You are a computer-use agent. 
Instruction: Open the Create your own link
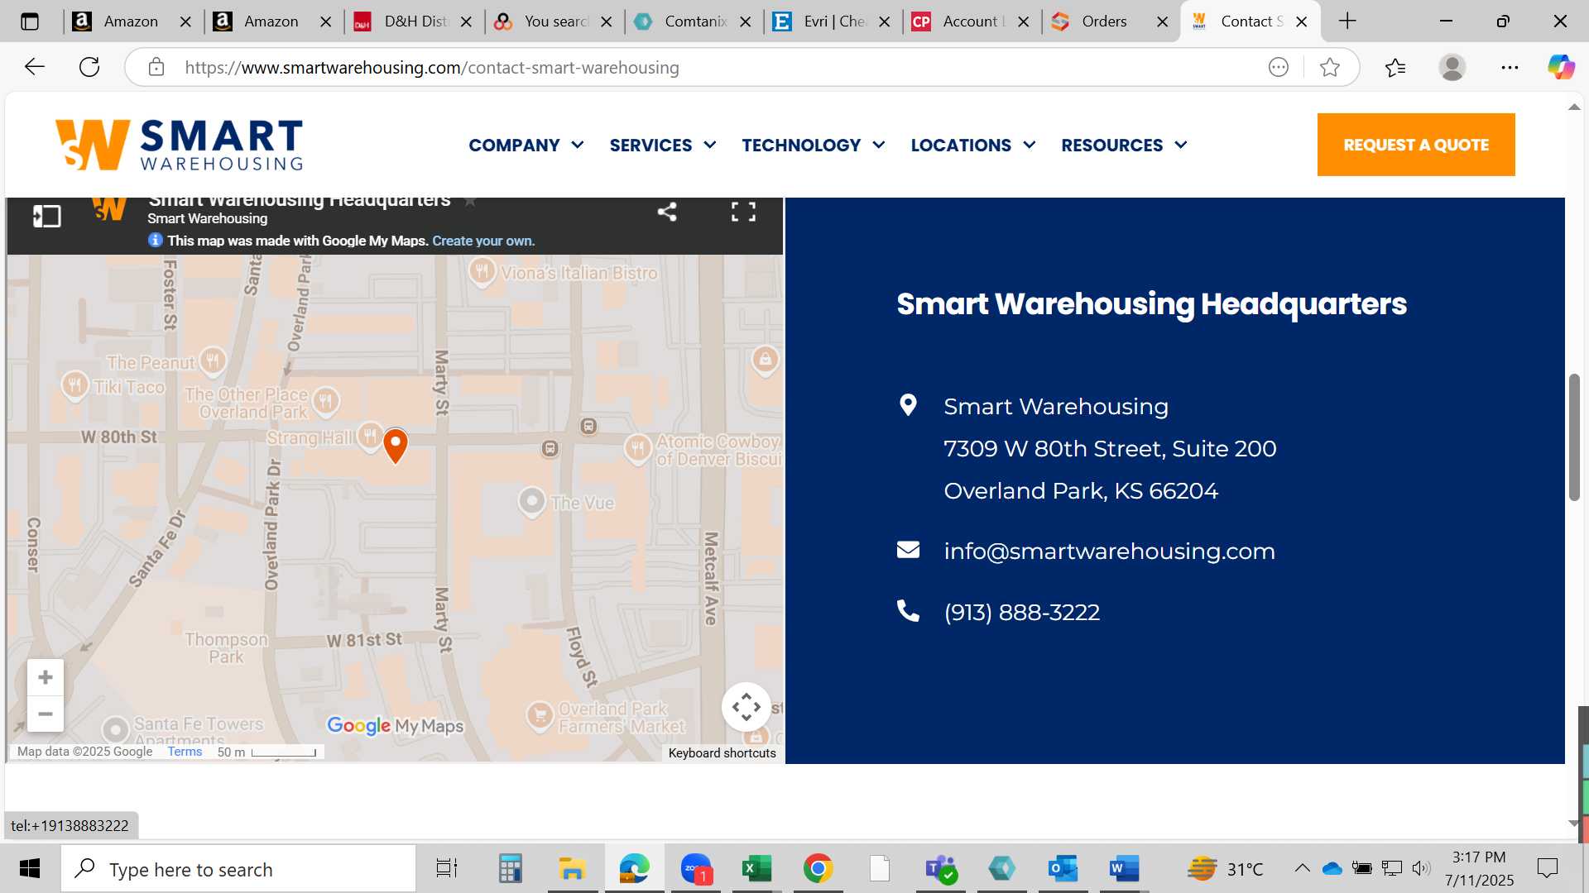tap(483, 241)
